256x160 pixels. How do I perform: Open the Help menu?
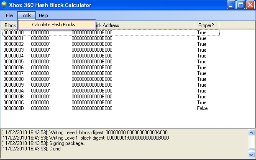43,15
